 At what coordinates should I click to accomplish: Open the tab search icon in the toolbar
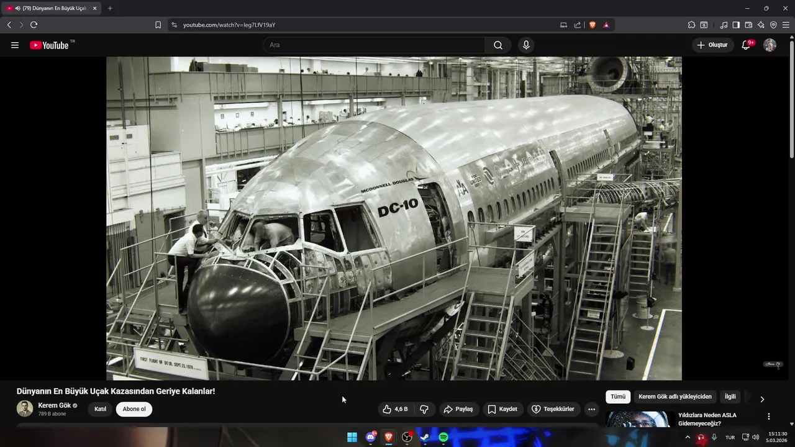pos(704,25)
